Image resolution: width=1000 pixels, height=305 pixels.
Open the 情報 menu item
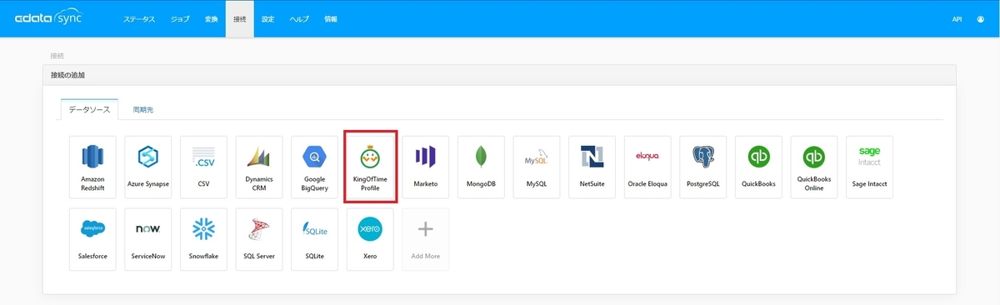coord(331,18)
